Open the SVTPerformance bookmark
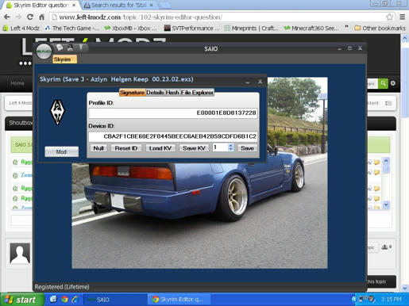The width and height of the screenshot is (409, 306). click(x=192, y=28)
